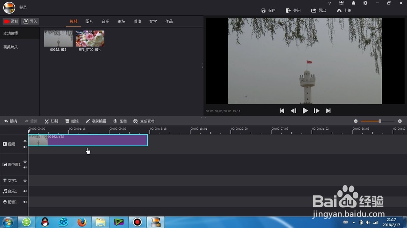Split clip with 切割 scissors tool
Viewport: 407px width, 228px height.
click(51, 121)
